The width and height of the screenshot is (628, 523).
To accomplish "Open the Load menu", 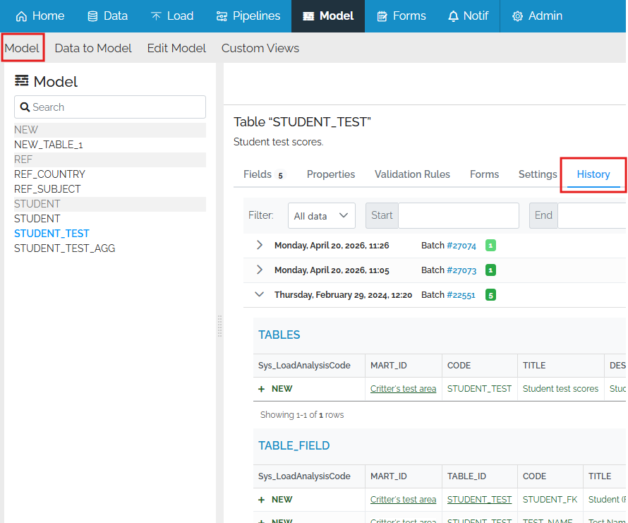I will (x=172, y=16).
